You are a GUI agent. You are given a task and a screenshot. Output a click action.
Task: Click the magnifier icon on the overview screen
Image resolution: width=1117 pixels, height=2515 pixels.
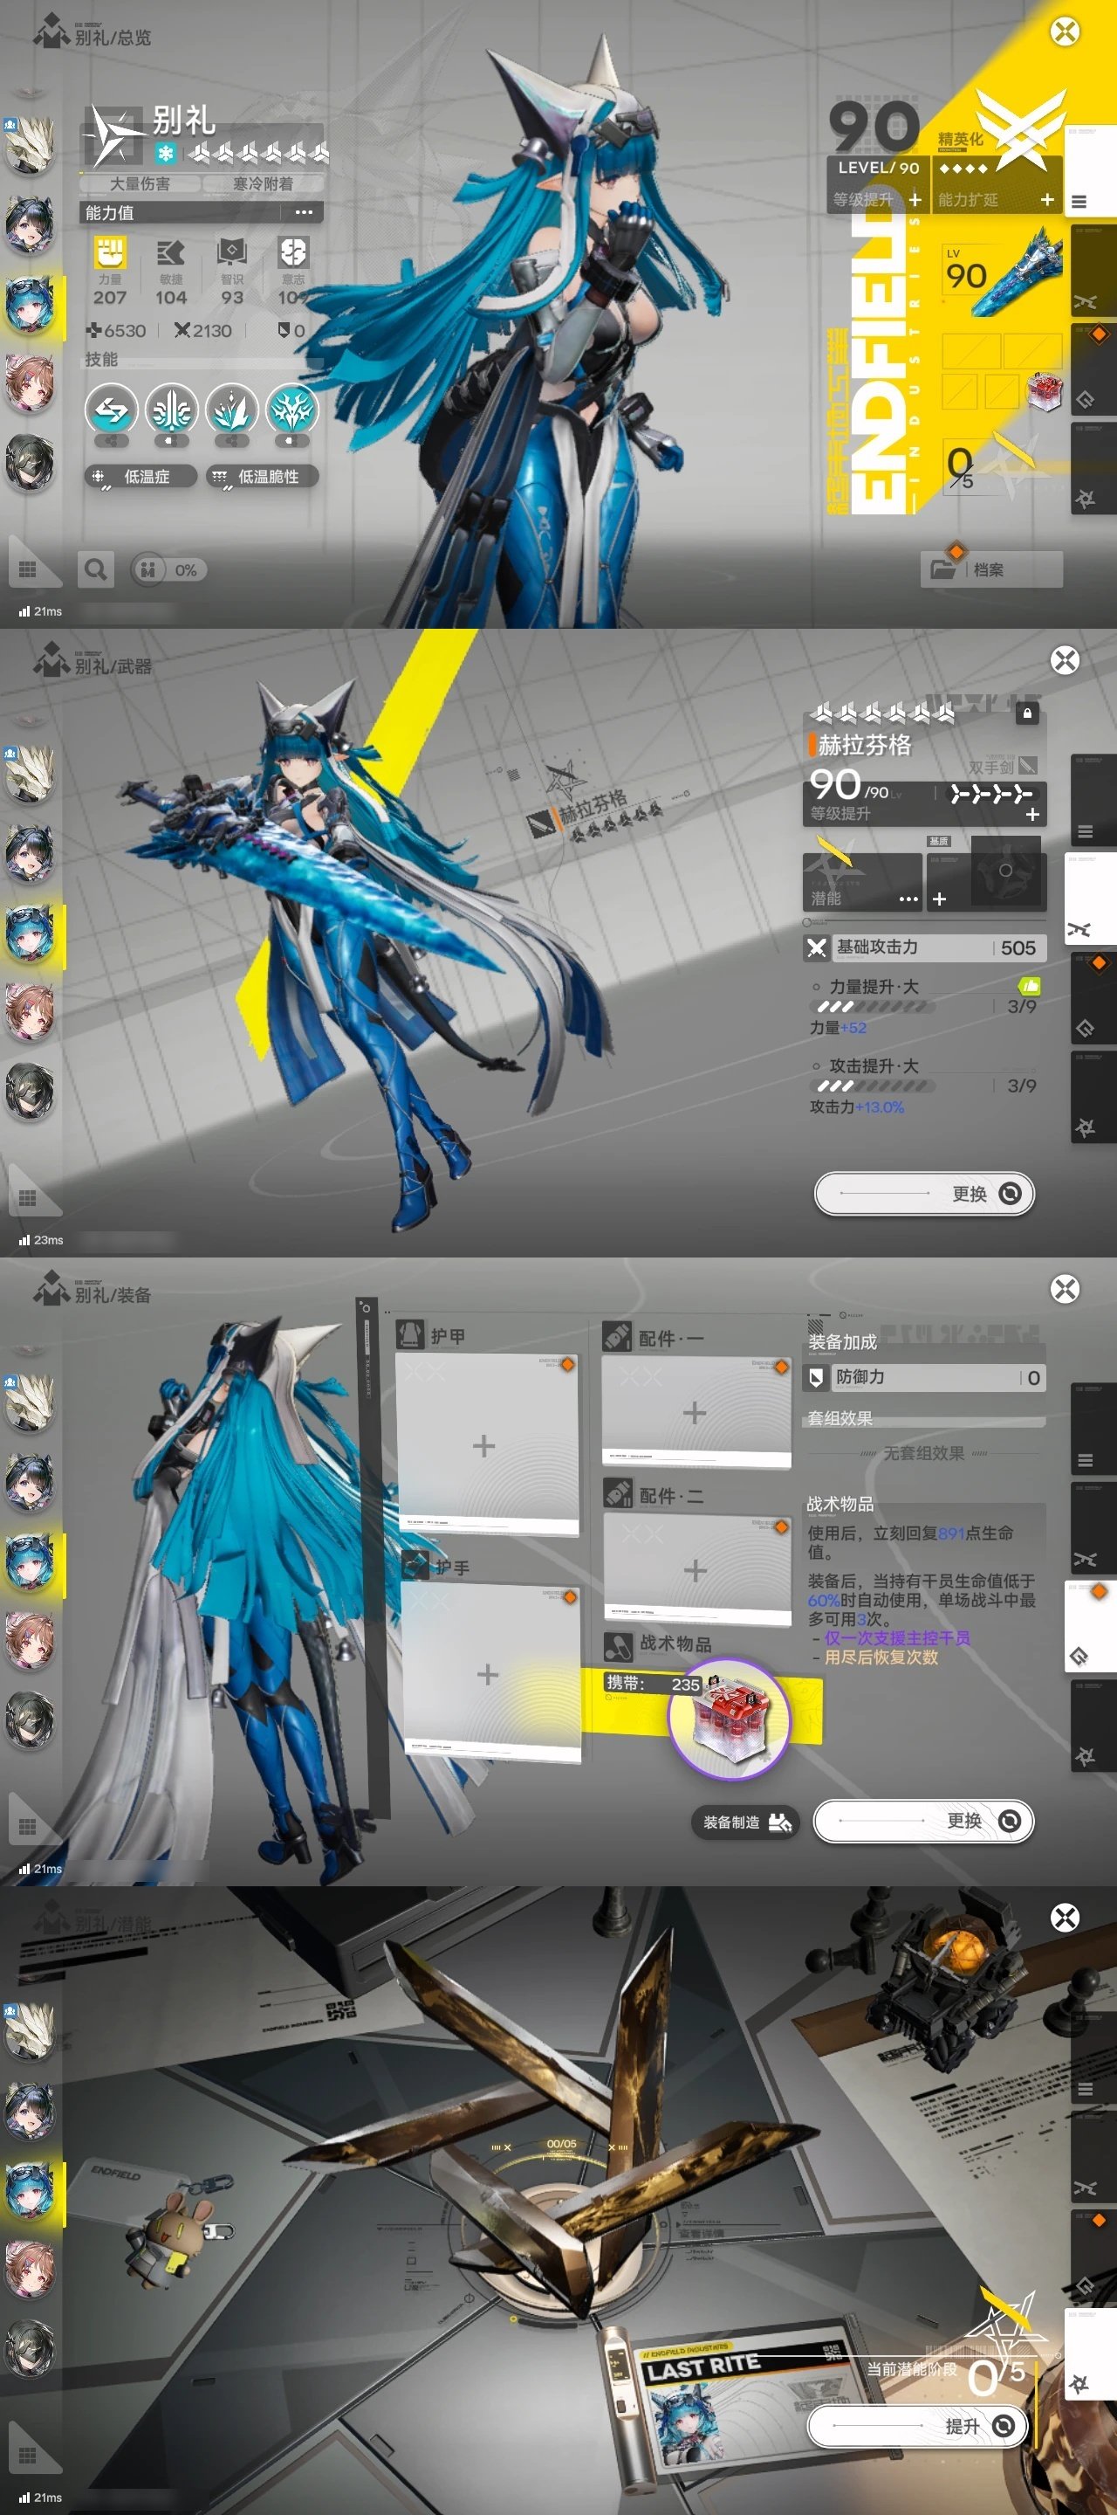click(x=94, y=569)
